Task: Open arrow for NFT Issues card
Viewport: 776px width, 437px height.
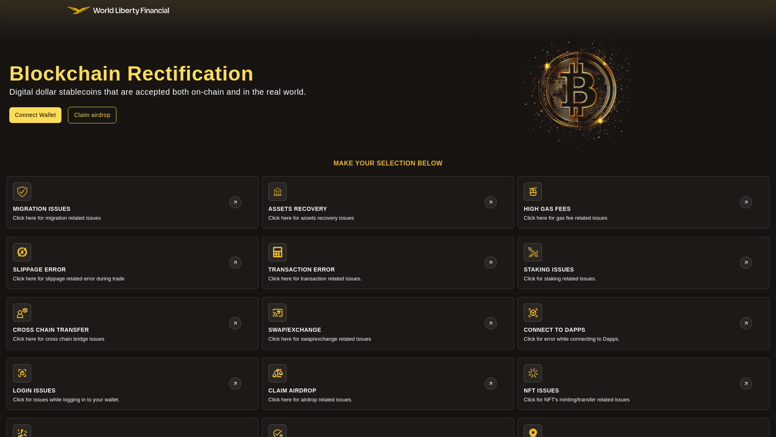Action: [746, 384]
